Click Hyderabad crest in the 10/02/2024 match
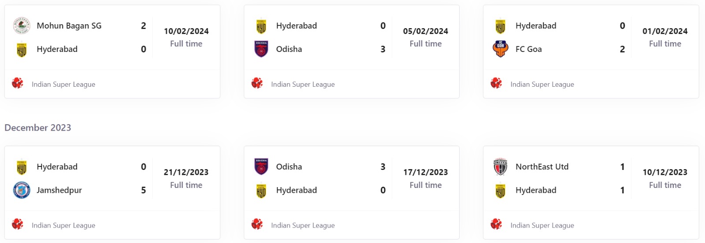 (x=22, y=49)
